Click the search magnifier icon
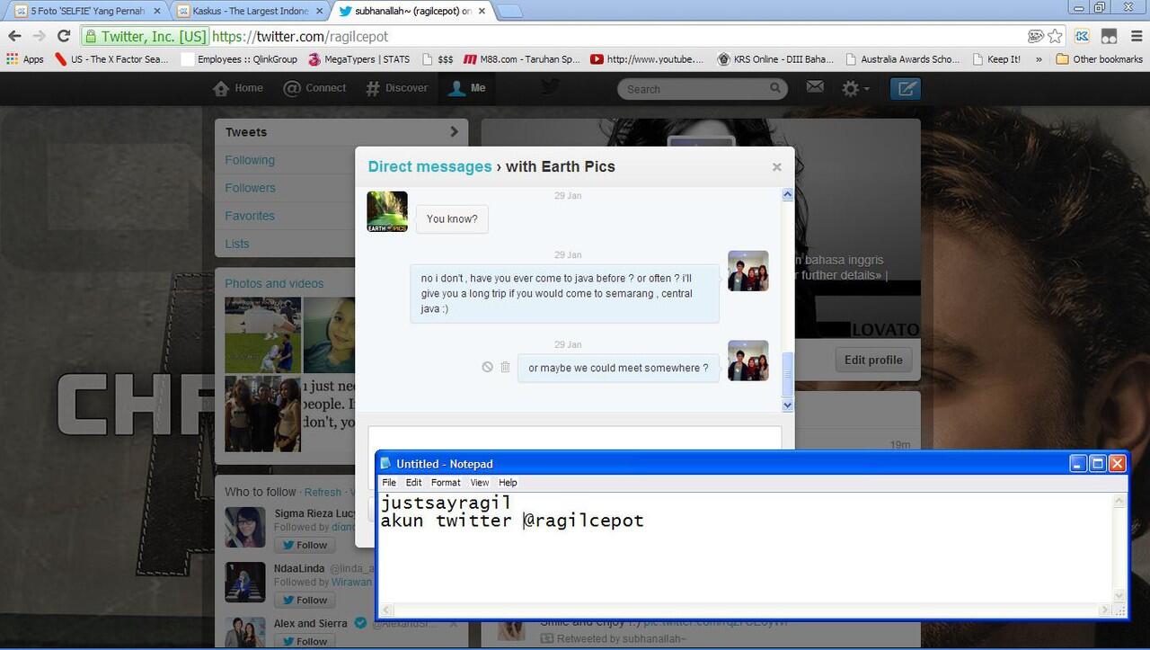The width and height of the screenshot is (1150, 650). tap(775, 88)
